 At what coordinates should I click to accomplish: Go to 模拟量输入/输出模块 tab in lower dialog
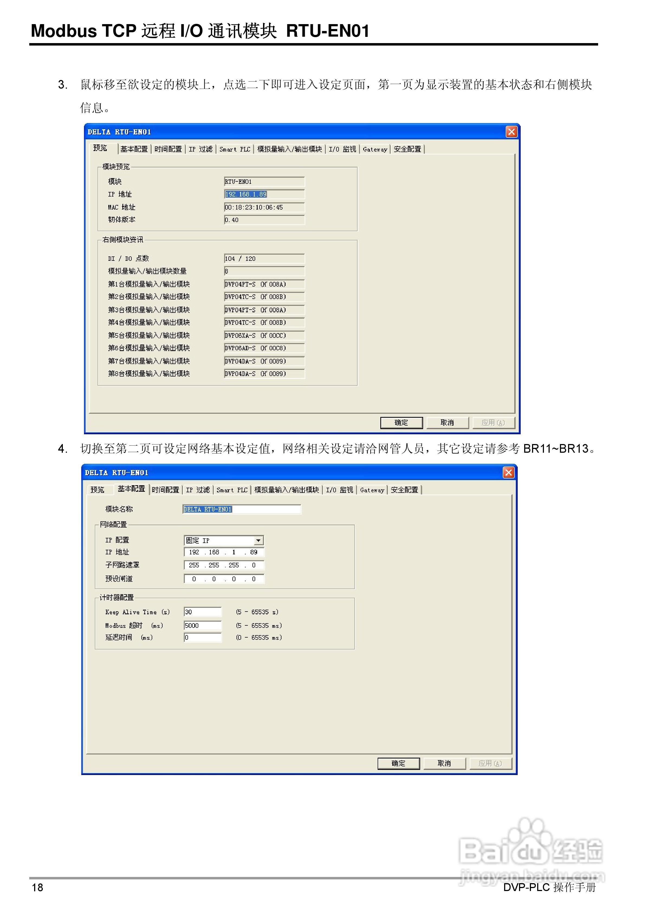[x=286, y=490]
